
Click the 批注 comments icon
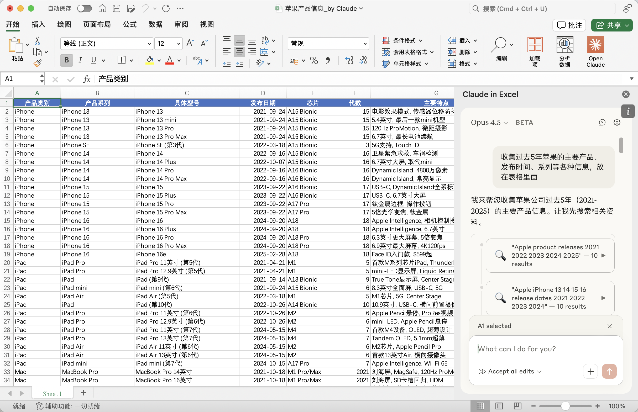tap(569, 25)
